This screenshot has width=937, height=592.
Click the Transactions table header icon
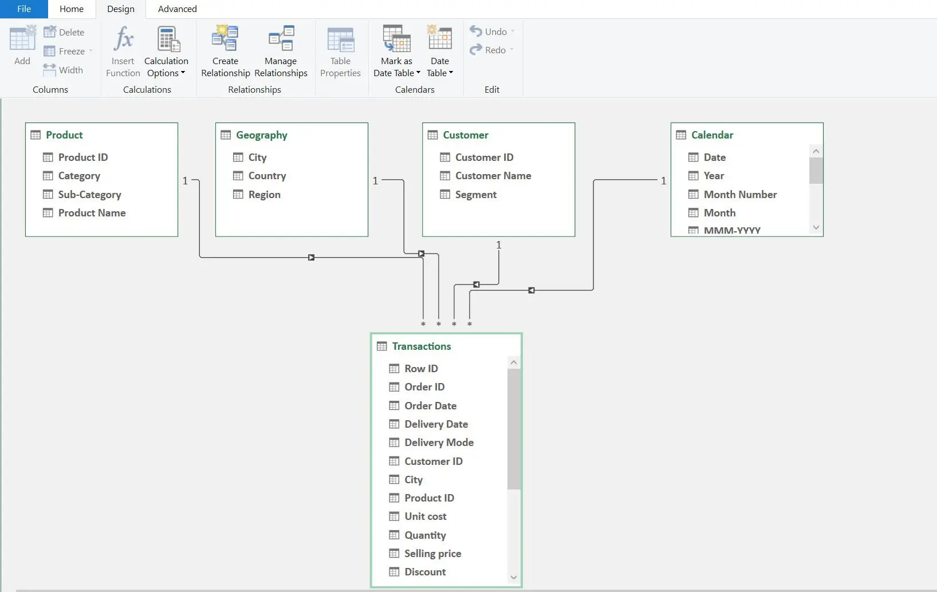click(382, 346)
